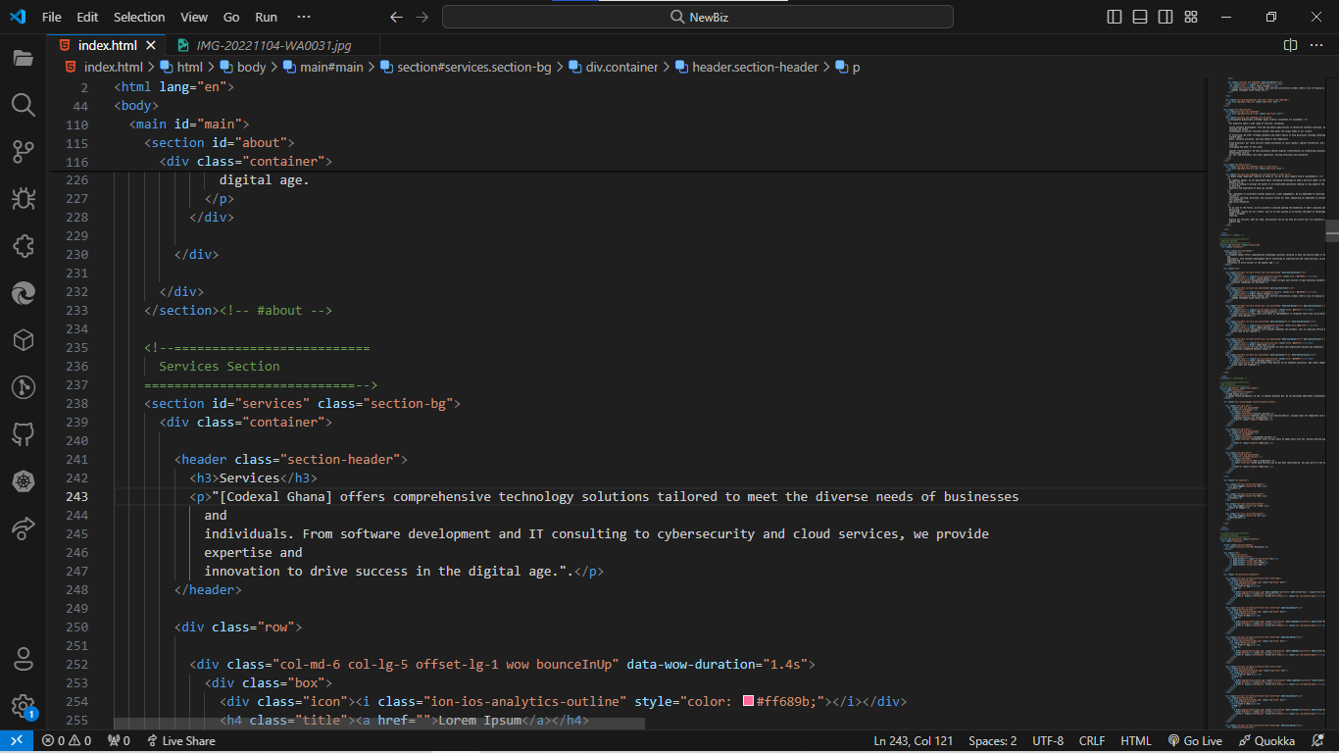Screen dimensions: 1339x753
Task: Open the Extensions view
Action: click(24, 246)
